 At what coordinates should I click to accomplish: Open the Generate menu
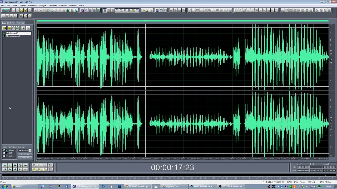click(x=32, y=6)
